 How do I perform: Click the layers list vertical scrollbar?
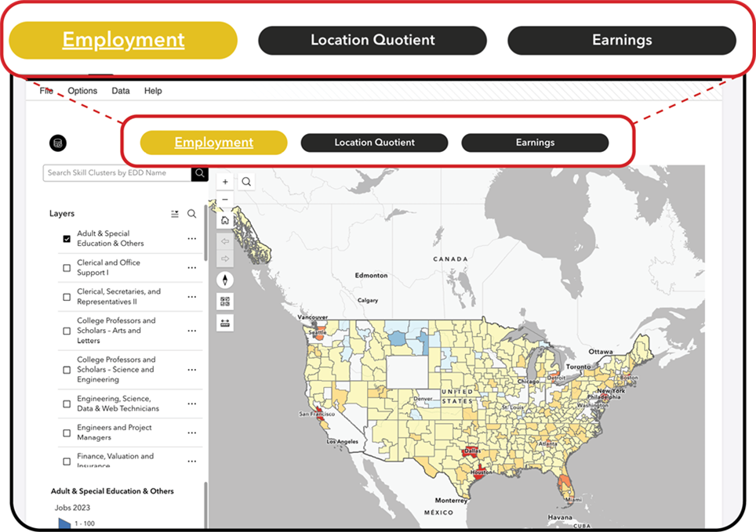click(x=206, y=235)
